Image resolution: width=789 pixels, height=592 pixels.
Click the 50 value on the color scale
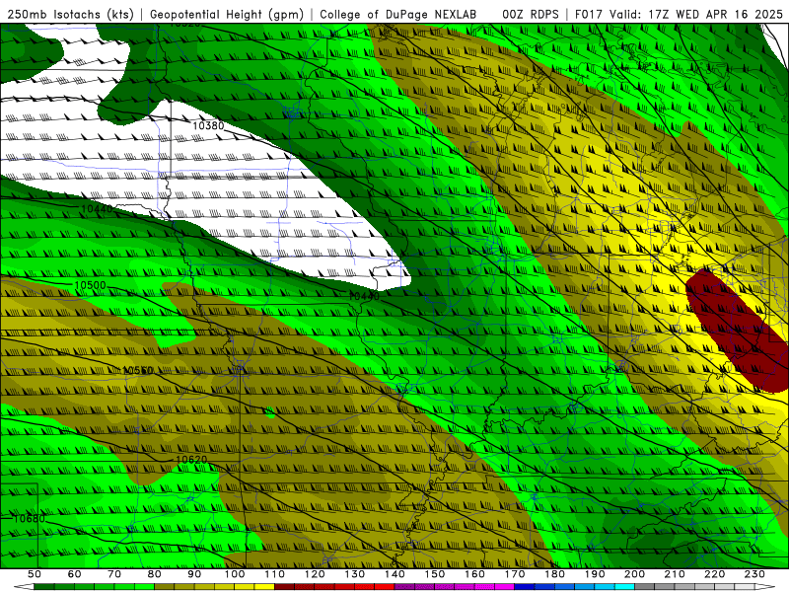point(35,574)
